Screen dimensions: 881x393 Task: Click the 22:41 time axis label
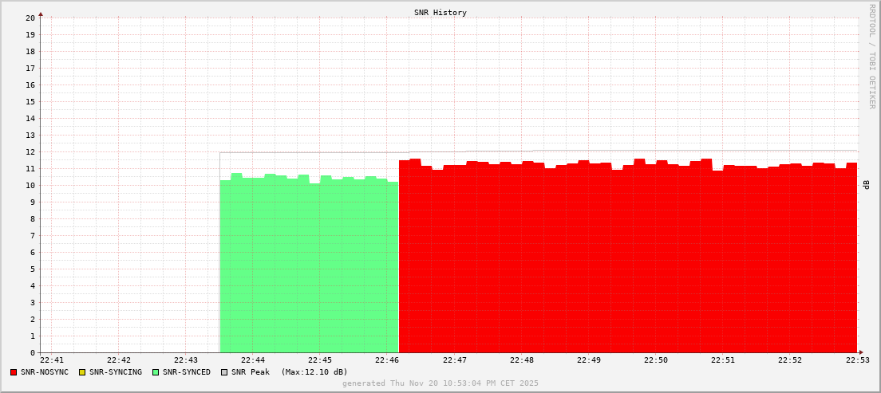52,360
